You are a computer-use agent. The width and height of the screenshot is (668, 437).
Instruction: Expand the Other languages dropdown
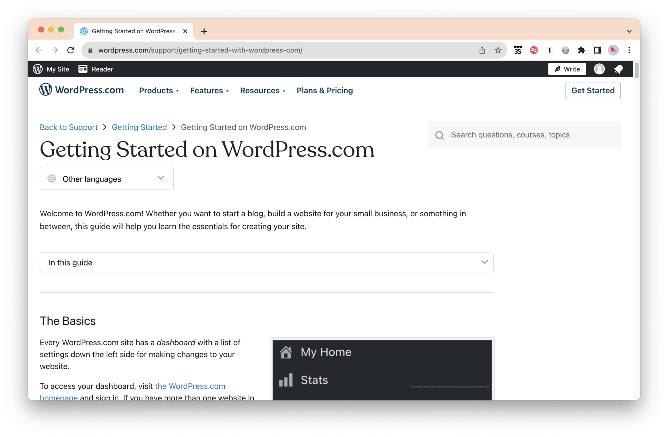(x=107, y=179)
